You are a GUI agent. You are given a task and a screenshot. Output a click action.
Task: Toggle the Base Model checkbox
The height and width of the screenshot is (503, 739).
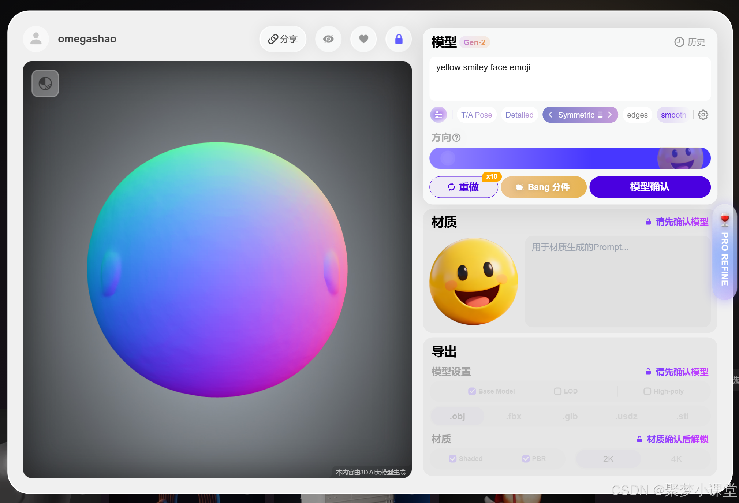pos(472,391)
